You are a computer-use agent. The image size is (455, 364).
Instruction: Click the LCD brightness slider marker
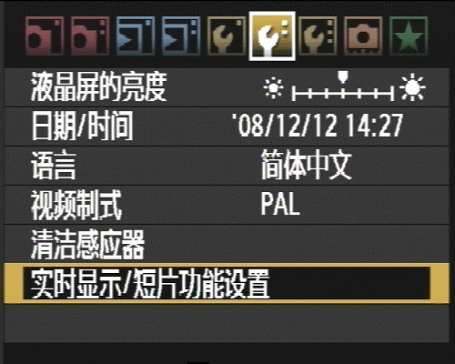tap(343, 77)
